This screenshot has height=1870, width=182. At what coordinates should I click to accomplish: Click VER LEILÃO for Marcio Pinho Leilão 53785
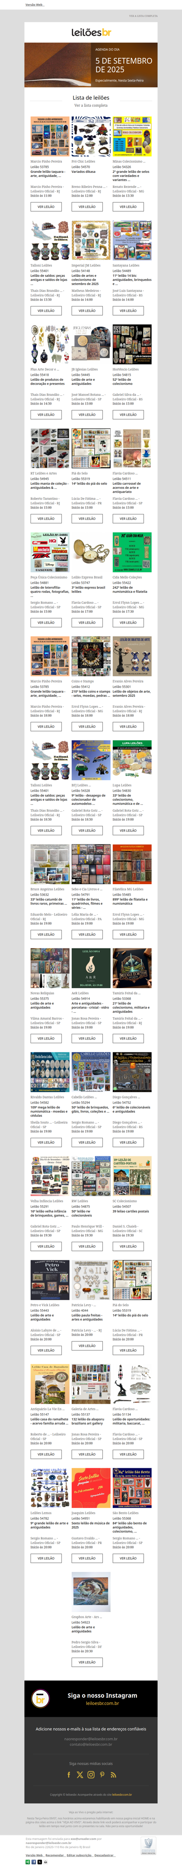point(45,207)
